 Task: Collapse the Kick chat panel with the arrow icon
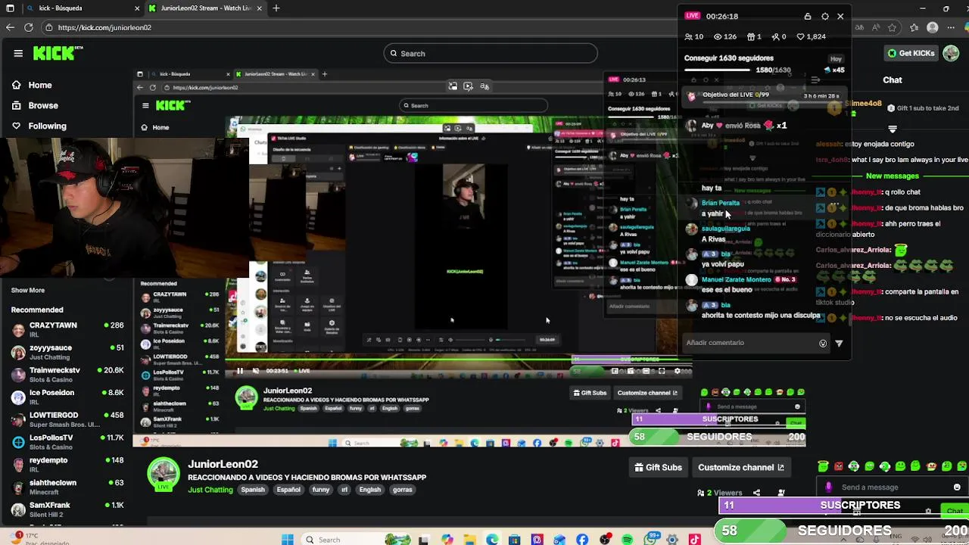[815, 79]
